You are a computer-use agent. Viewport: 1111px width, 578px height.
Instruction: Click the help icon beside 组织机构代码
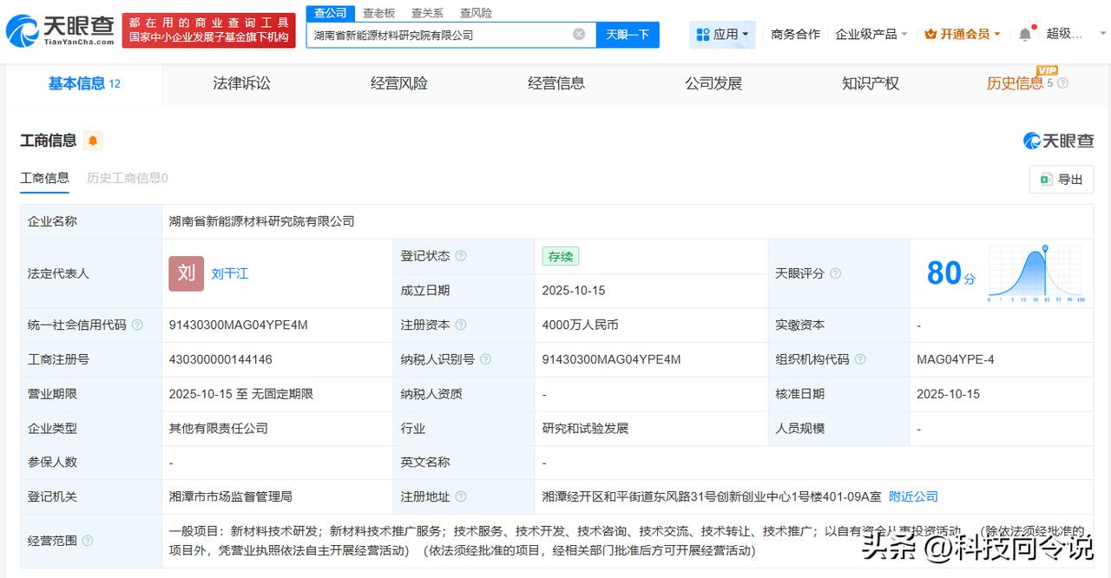tap(859, 359)
